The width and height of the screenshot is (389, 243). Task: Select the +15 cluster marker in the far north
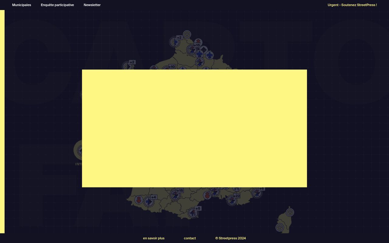tap(192, 49)
